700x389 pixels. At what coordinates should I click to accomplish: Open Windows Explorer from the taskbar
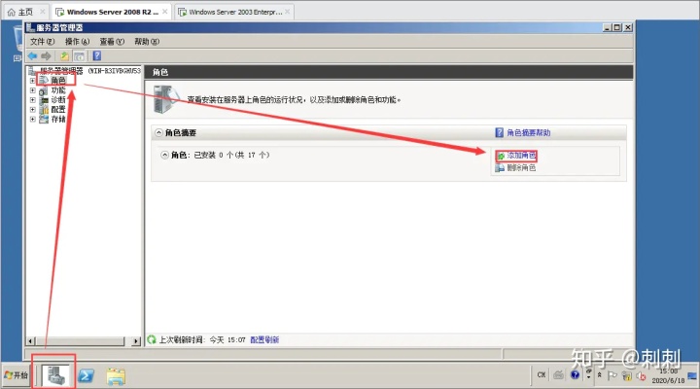pyautogui.click(x=116, y=376)
